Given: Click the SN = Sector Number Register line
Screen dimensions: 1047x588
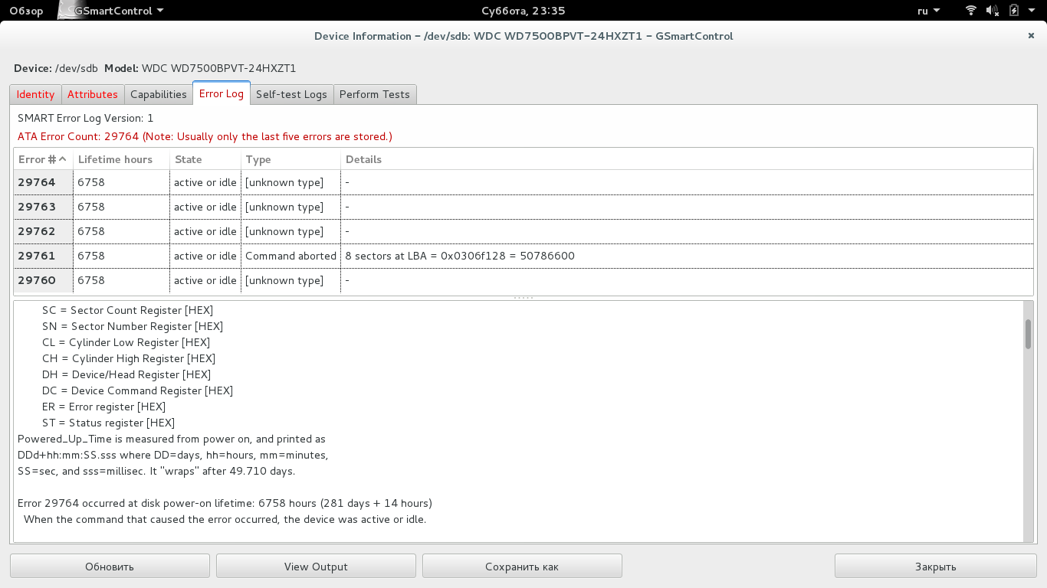Looking at the screenshot, I should pos(133,326).
